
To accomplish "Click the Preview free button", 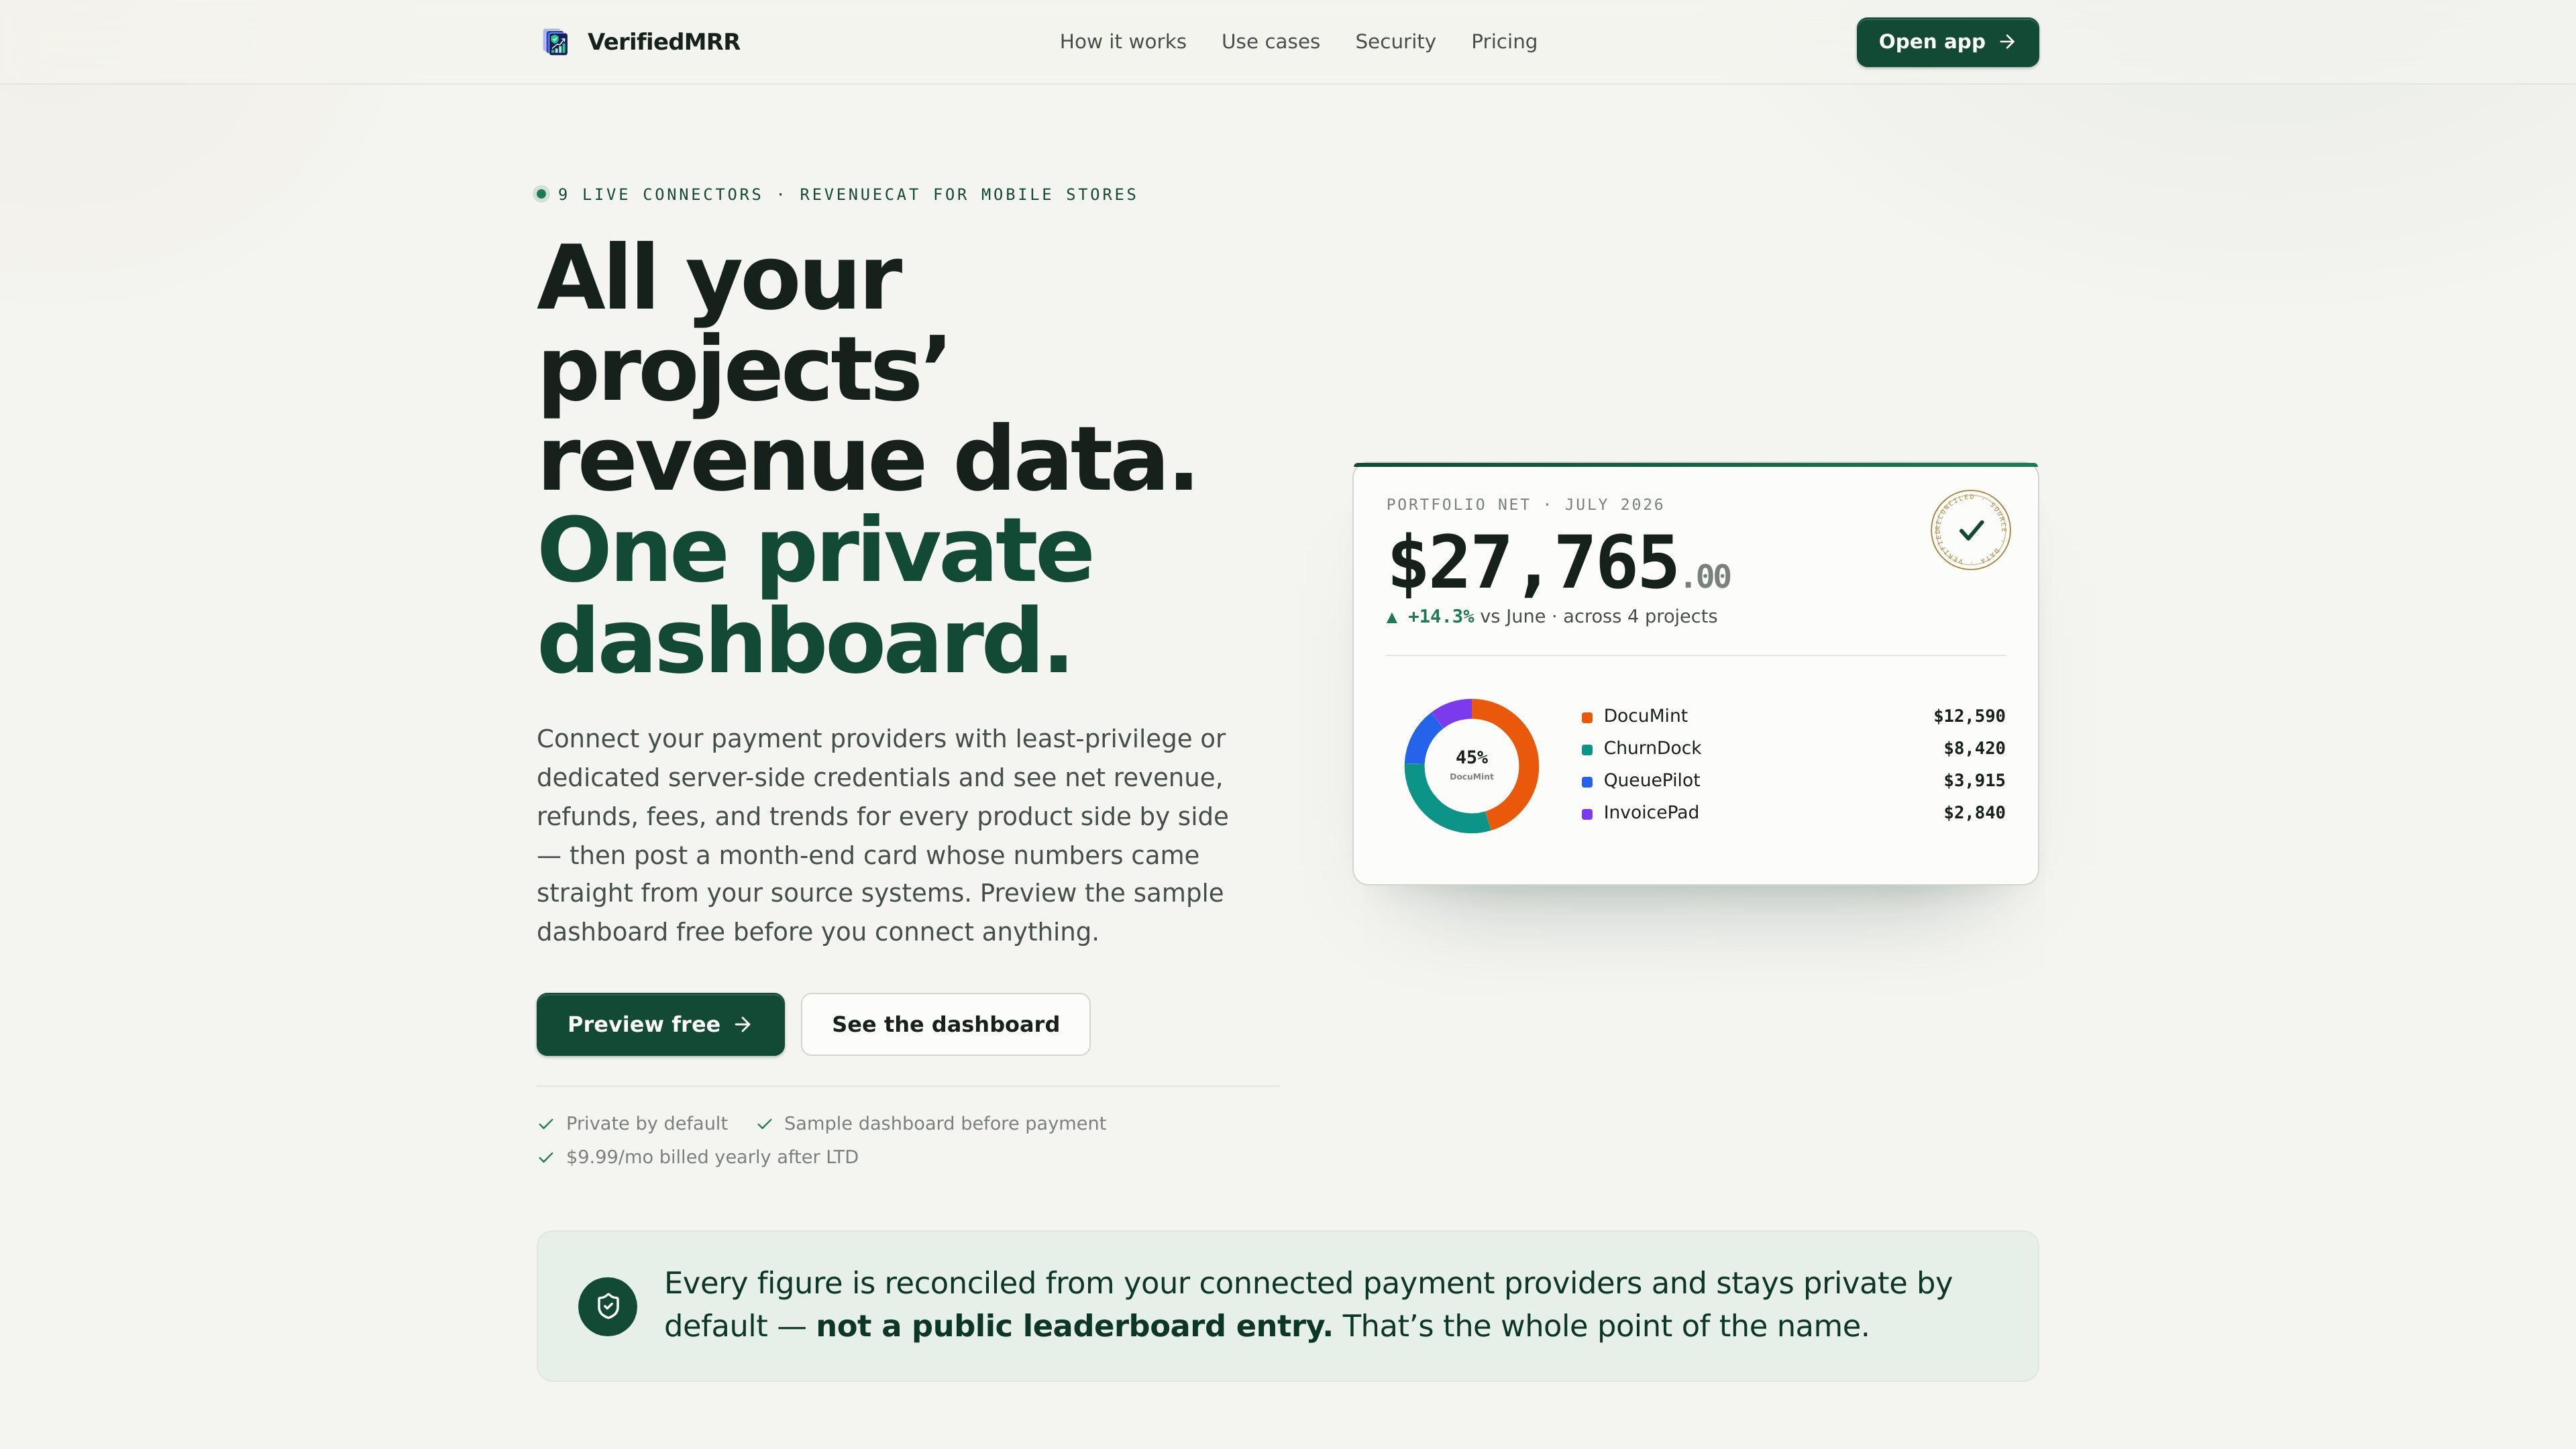I will click(660, 1024).
